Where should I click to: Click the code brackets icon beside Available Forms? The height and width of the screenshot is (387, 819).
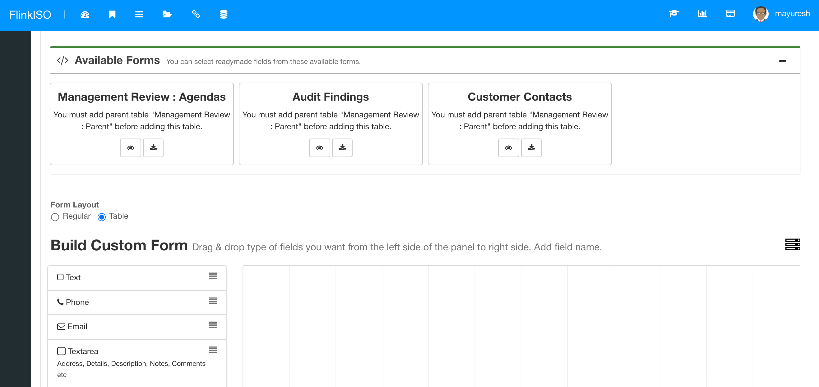[62, 60]
